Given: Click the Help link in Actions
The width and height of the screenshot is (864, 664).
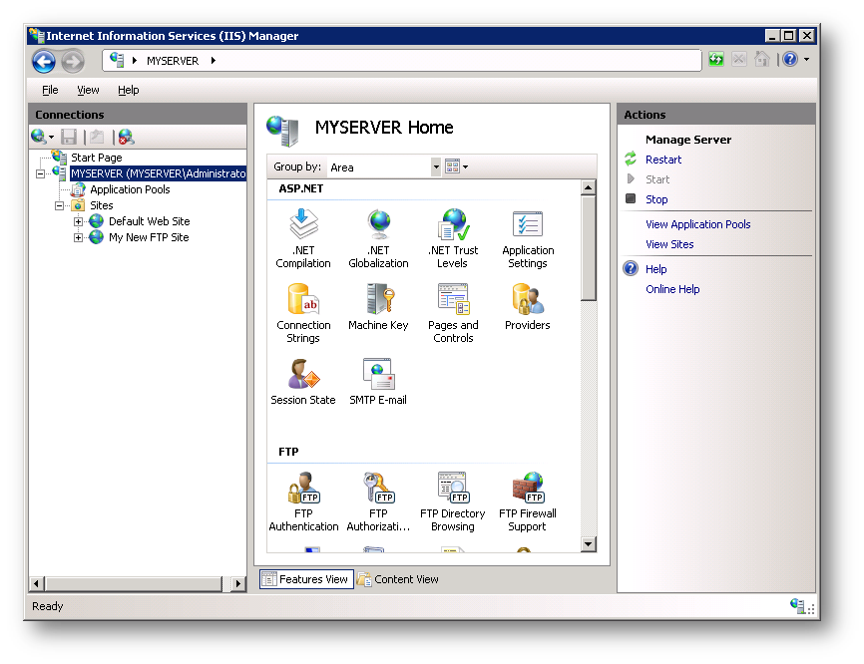Looking at the screenshot, I should tap(656, 269).
